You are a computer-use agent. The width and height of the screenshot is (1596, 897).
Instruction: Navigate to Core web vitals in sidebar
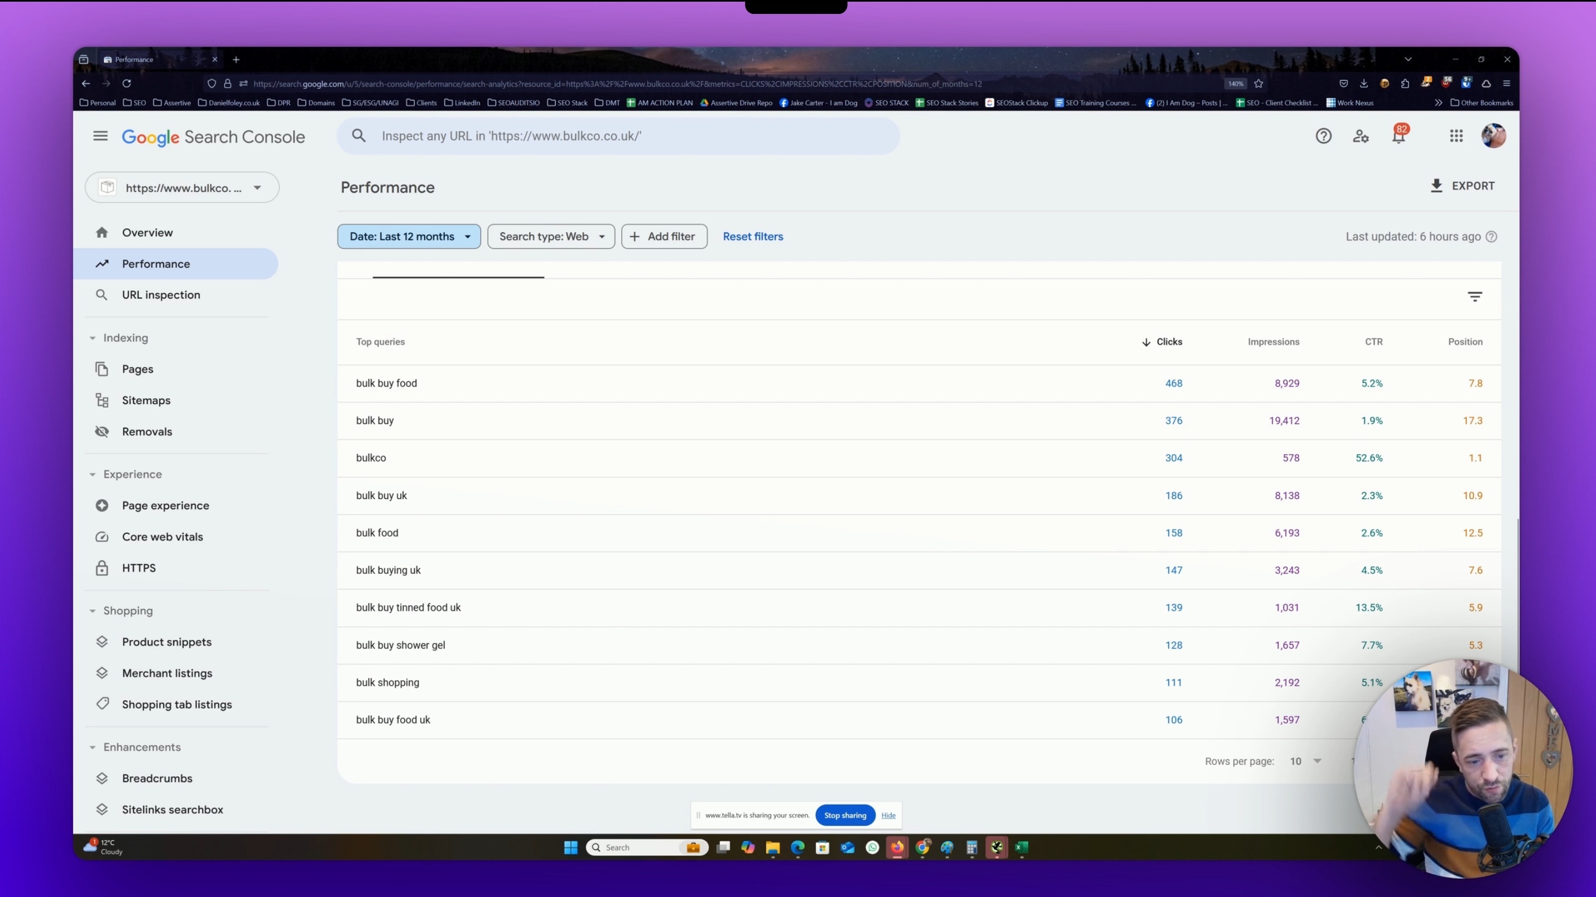[162, 537]
